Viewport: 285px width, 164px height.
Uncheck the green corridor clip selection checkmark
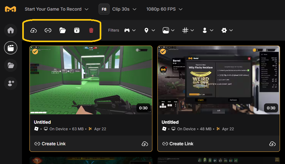point(35,52)
